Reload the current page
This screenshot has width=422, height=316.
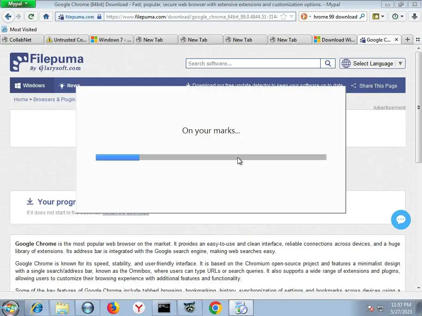point(31,16)
